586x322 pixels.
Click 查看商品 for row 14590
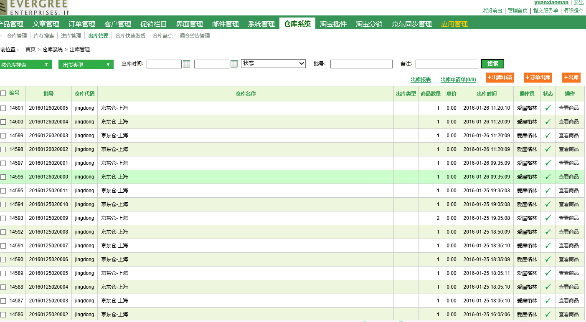click(x=569, y=259)
